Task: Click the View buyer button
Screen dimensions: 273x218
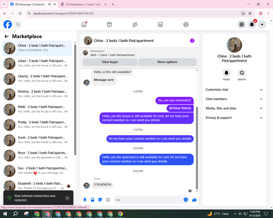Action: (110, 62)
